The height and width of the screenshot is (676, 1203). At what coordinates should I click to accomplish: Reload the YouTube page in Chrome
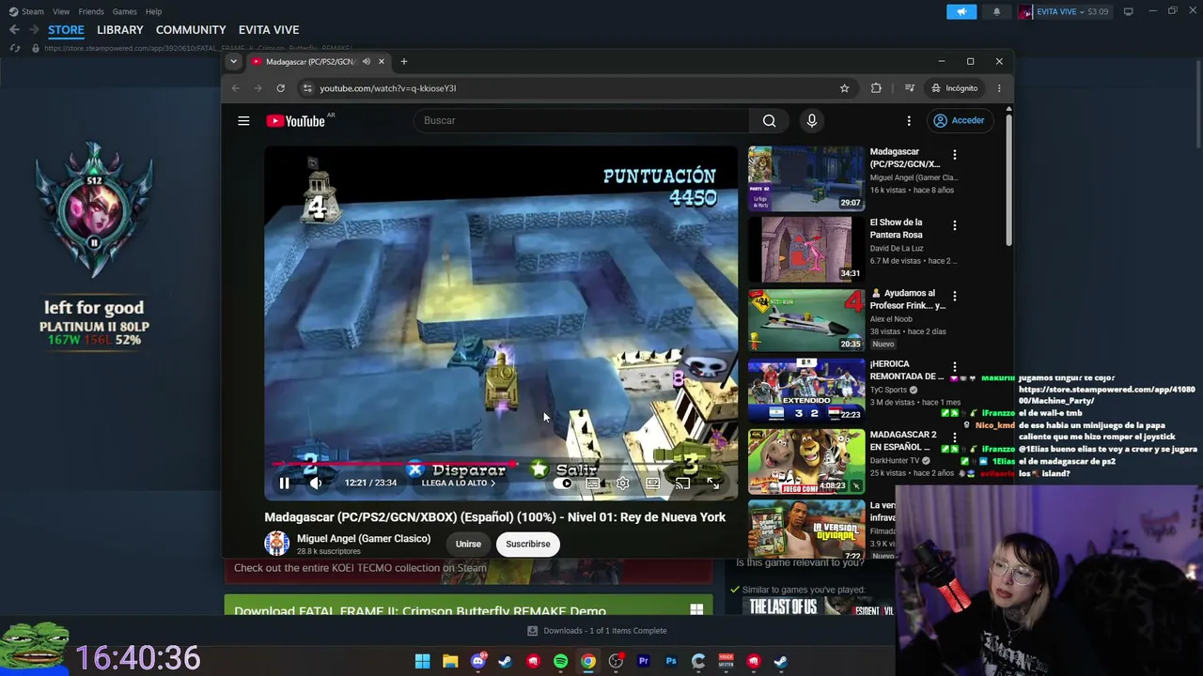[x=280, y=88]
